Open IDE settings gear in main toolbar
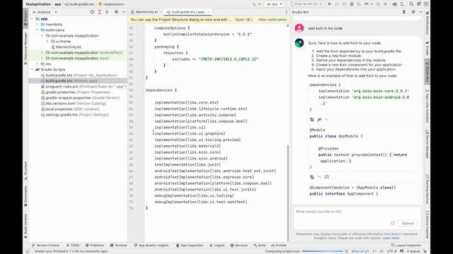This screenshot has width=453, height=254. pyautogui.click(x=418, y=4)
